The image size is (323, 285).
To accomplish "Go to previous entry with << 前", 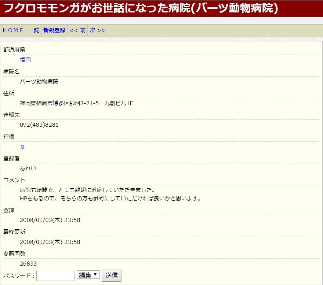I will [x=77, y=30].
